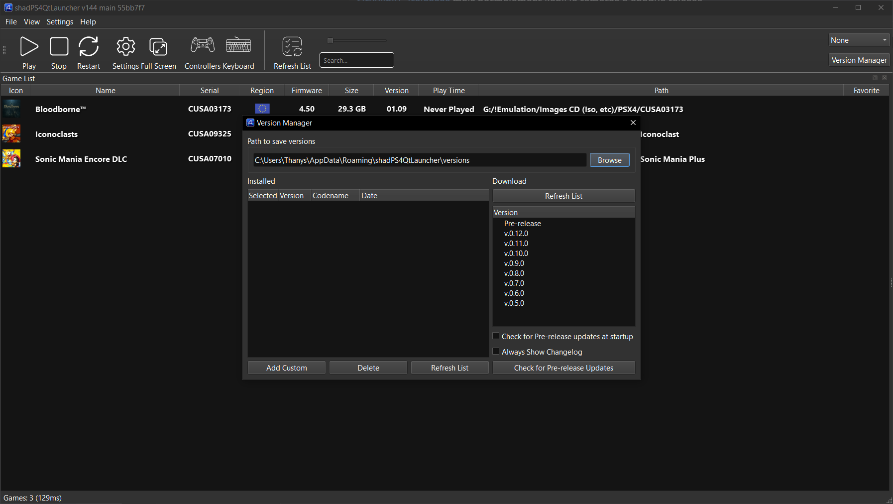
Task: Click the Search input field
Action: coord(356,60)
